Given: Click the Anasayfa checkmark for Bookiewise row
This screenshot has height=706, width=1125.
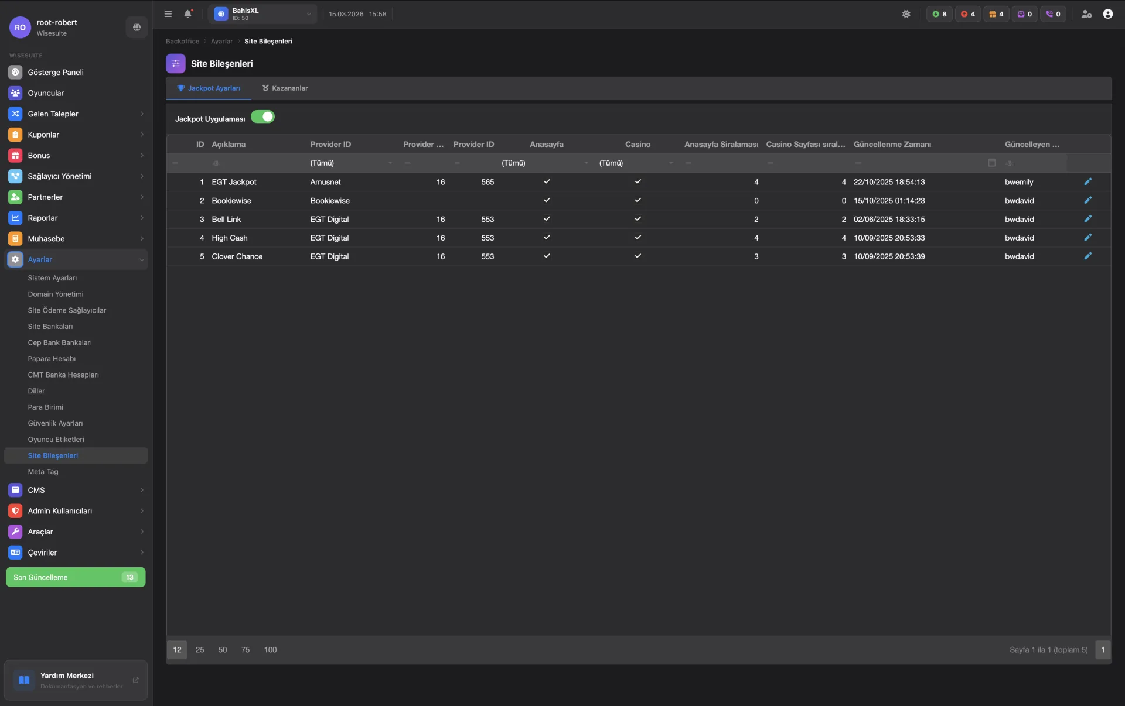Looking at the screenshot, I should (x=546, y=200).
